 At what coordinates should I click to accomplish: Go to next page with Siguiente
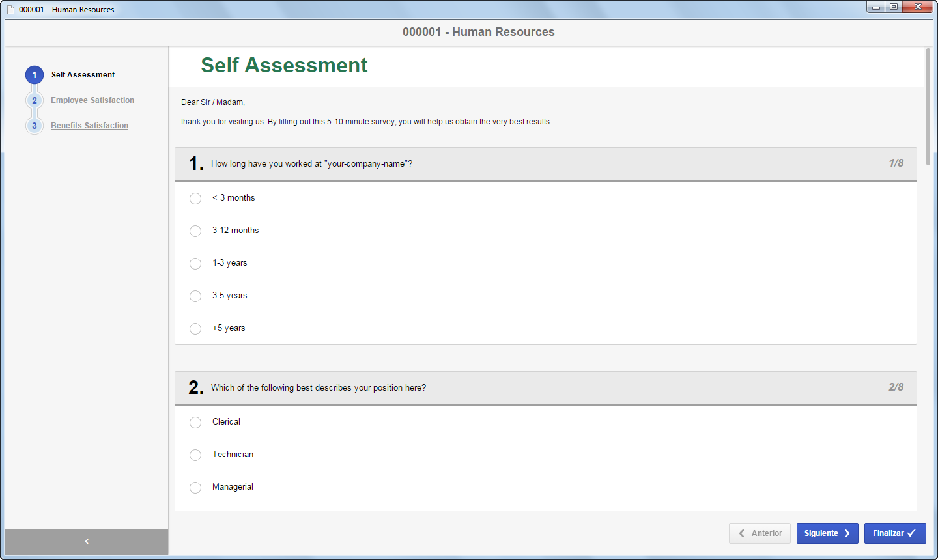pos(827,533)
